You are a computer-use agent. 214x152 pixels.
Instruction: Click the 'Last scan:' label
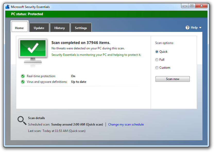coord(35,131)
